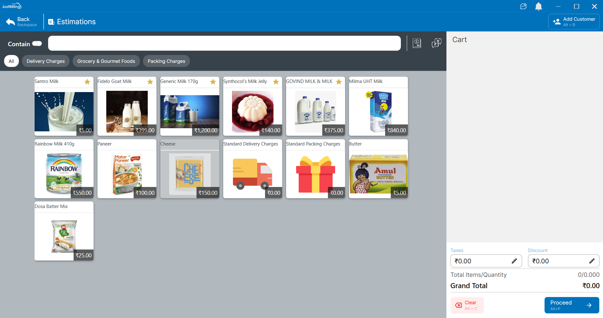The width and height of the screenshot is (603, 318).
Task: Select the All category filter
Action: click(x=11, y=61)
